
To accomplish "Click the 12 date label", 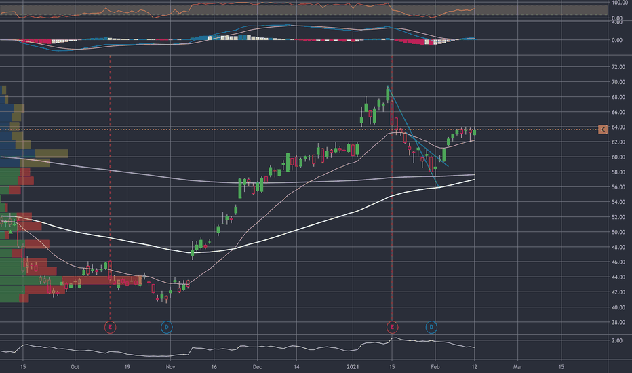I will pyautogui.click(x=475, y=366).
